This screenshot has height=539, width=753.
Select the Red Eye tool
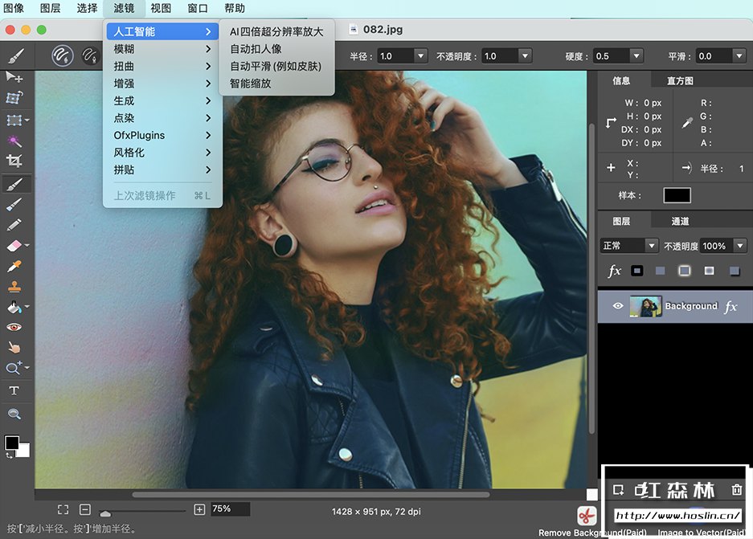(14, 327)
